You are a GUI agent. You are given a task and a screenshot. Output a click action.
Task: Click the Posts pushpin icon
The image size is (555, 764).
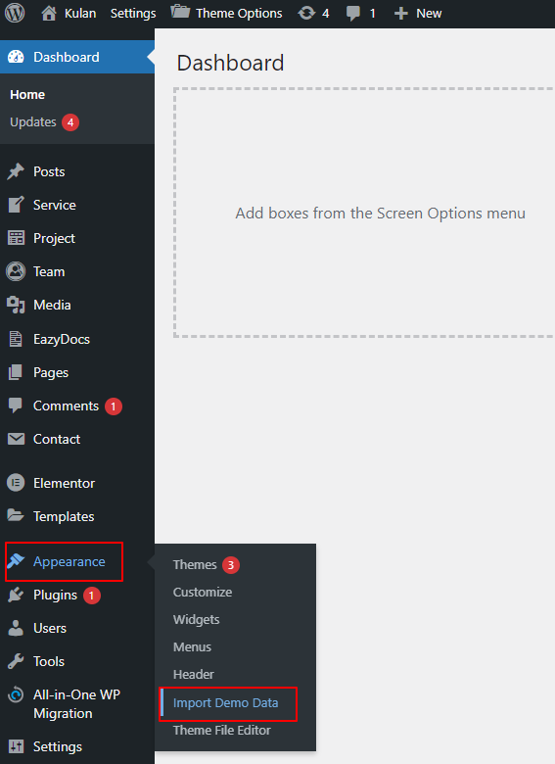tap(16, 171)
